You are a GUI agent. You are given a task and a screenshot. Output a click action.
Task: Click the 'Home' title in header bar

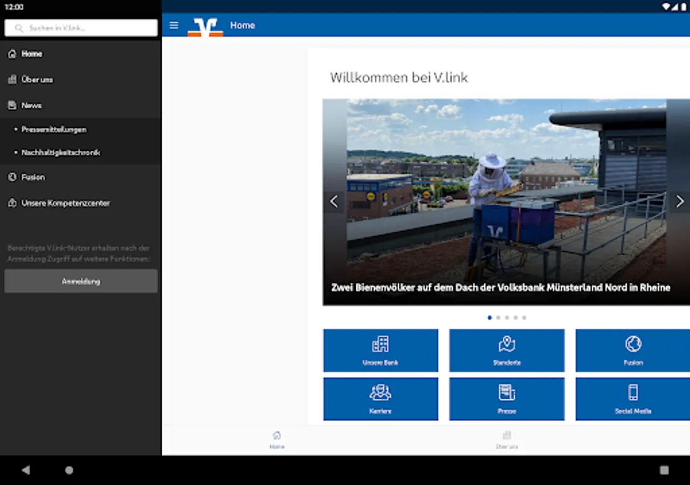pyautogui.click(x=243, y=25)
